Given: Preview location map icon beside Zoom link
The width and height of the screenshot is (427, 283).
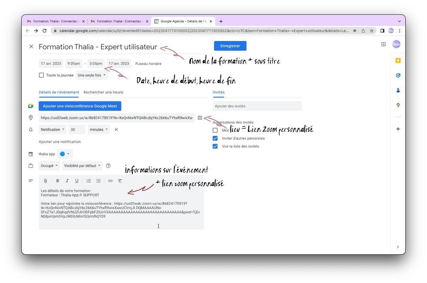Looking at the screenshot, I should (x=200, y=118).
